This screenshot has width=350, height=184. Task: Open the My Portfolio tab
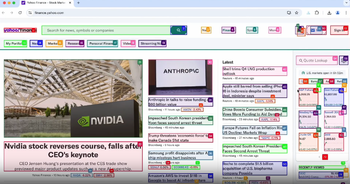click(15, 43)
